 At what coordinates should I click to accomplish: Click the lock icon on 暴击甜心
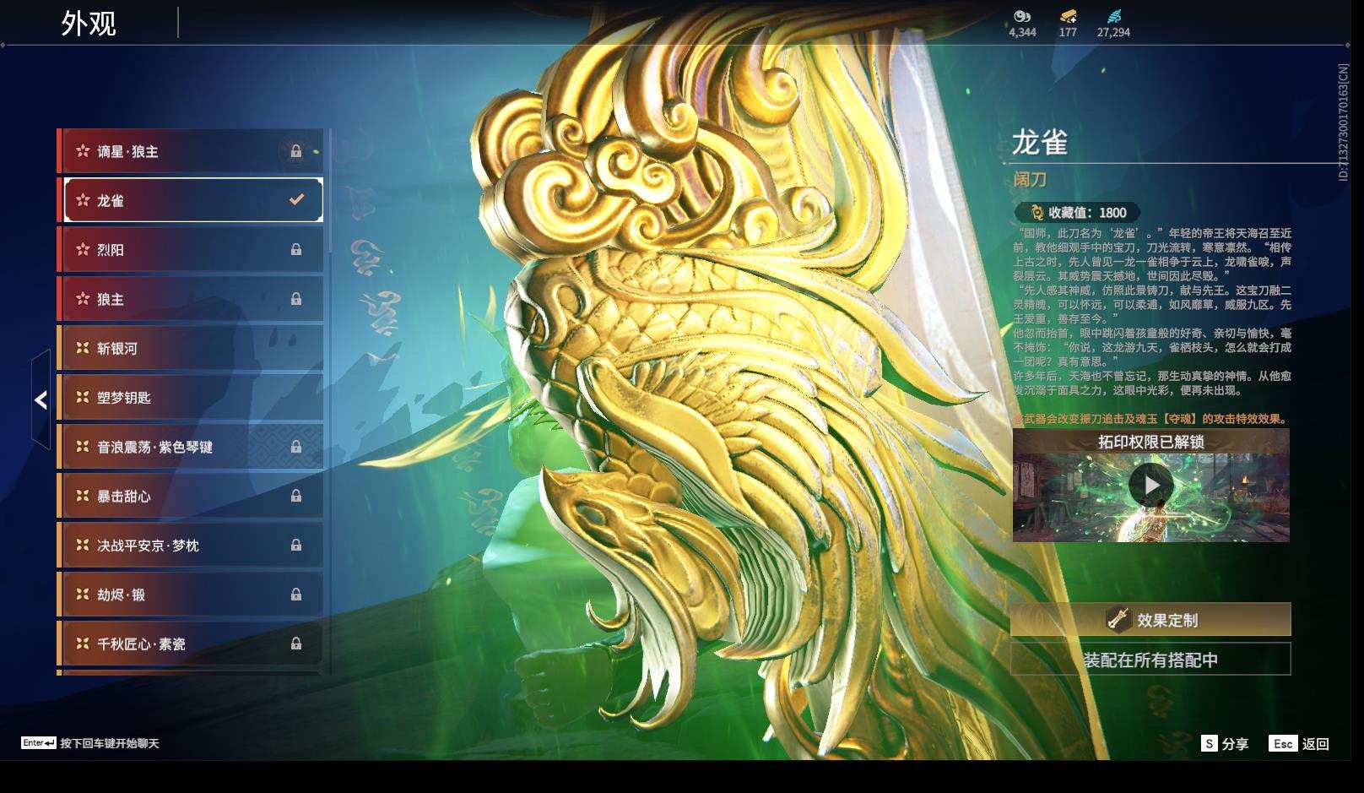(296, 497)
